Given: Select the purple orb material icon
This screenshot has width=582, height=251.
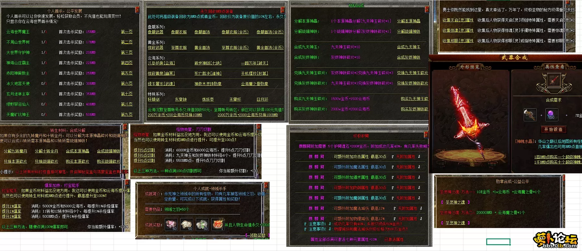Looking at the screenshot, I should click(x=551, y=115).
